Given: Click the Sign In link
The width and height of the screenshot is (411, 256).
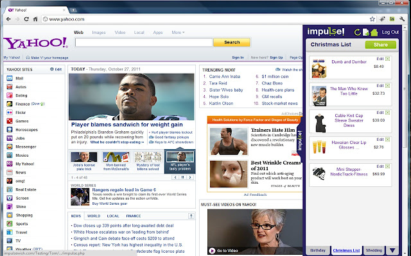Looking at the screenshot, I should [238, 58].
